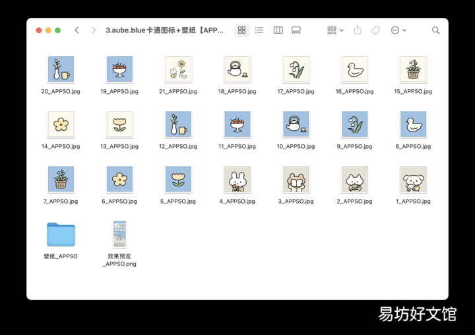The width and height of the screenshot is (475, 335).
Task: Click the file name 20_APPSO.jpg
Action: 61,91
